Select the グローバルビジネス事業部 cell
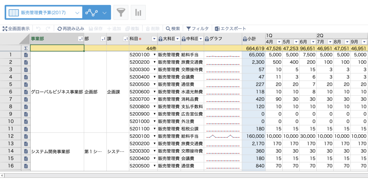Image resolution: width=368 pixels, height=179 pixels. 57,92
